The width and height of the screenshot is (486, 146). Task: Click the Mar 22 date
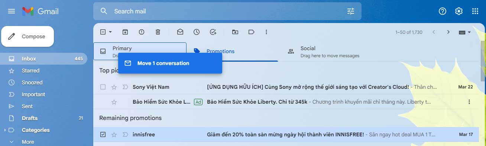point(466,87)
